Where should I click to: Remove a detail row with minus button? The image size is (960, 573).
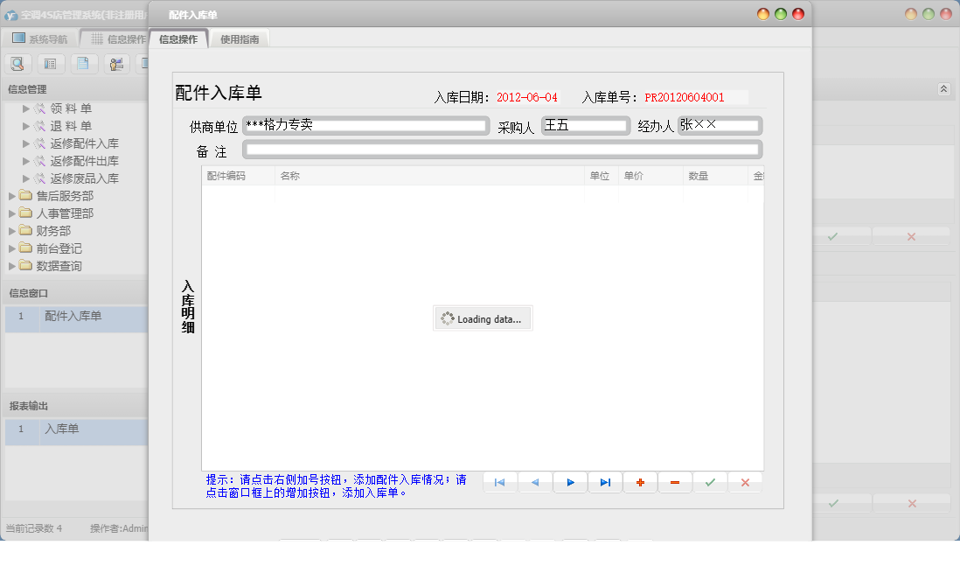point(674,482)
